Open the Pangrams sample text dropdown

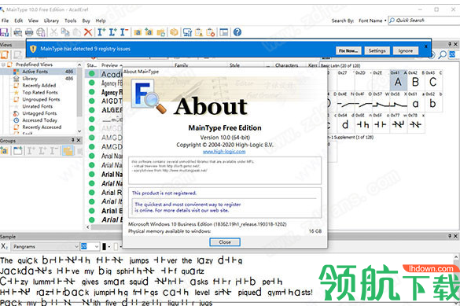pos(46,246)
